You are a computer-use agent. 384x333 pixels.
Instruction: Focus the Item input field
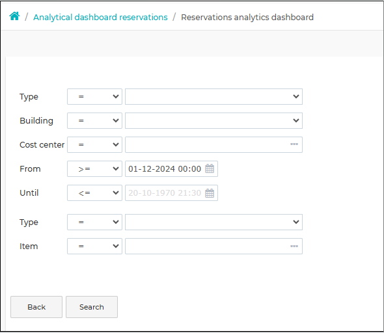pos(213,246)
